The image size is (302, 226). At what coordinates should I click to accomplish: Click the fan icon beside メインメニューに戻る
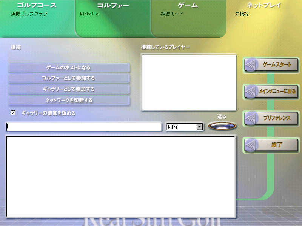point(250,92)
